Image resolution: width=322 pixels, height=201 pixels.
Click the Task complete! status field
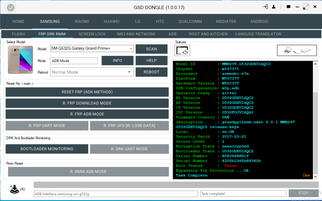(243, 194)
